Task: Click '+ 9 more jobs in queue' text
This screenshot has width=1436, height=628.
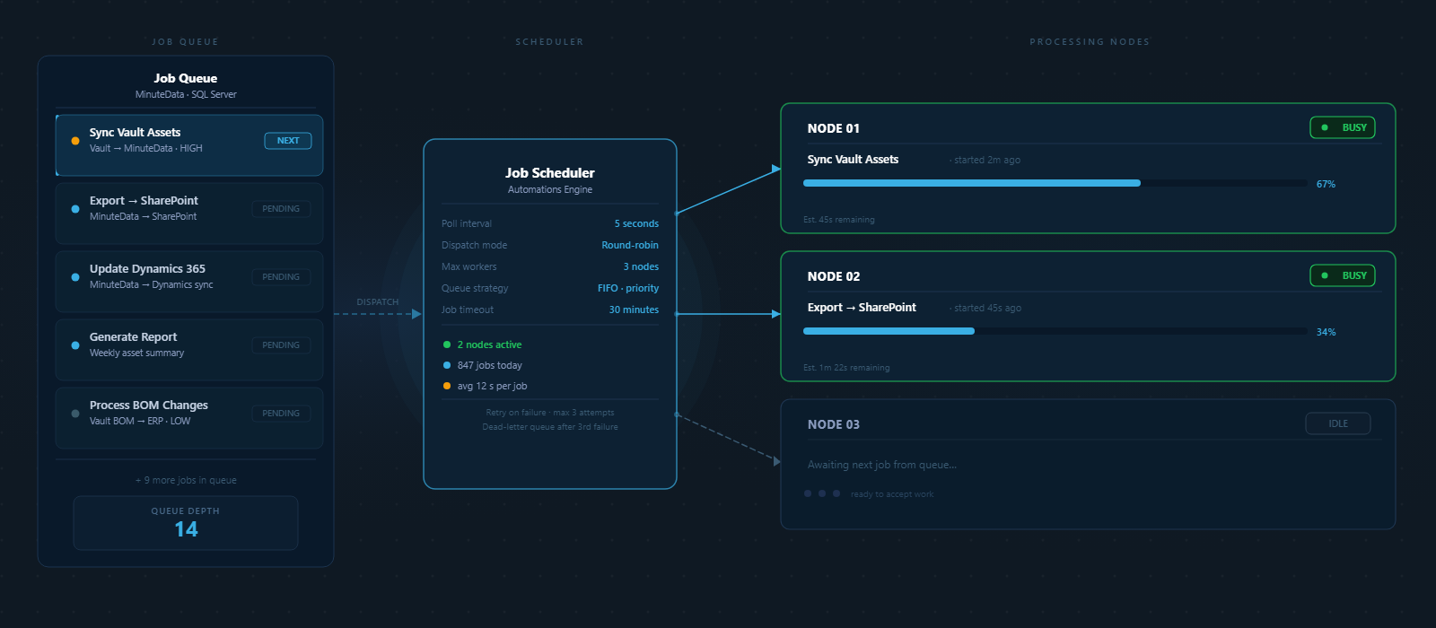Action: [186, 480]
